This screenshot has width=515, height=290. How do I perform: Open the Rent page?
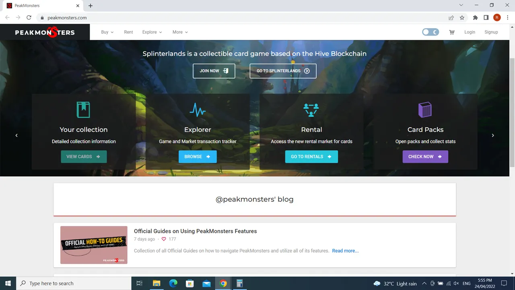coord(128,32)
